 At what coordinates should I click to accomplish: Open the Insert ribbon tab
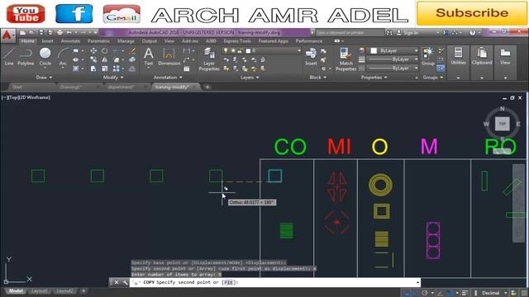[x=48, y=41]
